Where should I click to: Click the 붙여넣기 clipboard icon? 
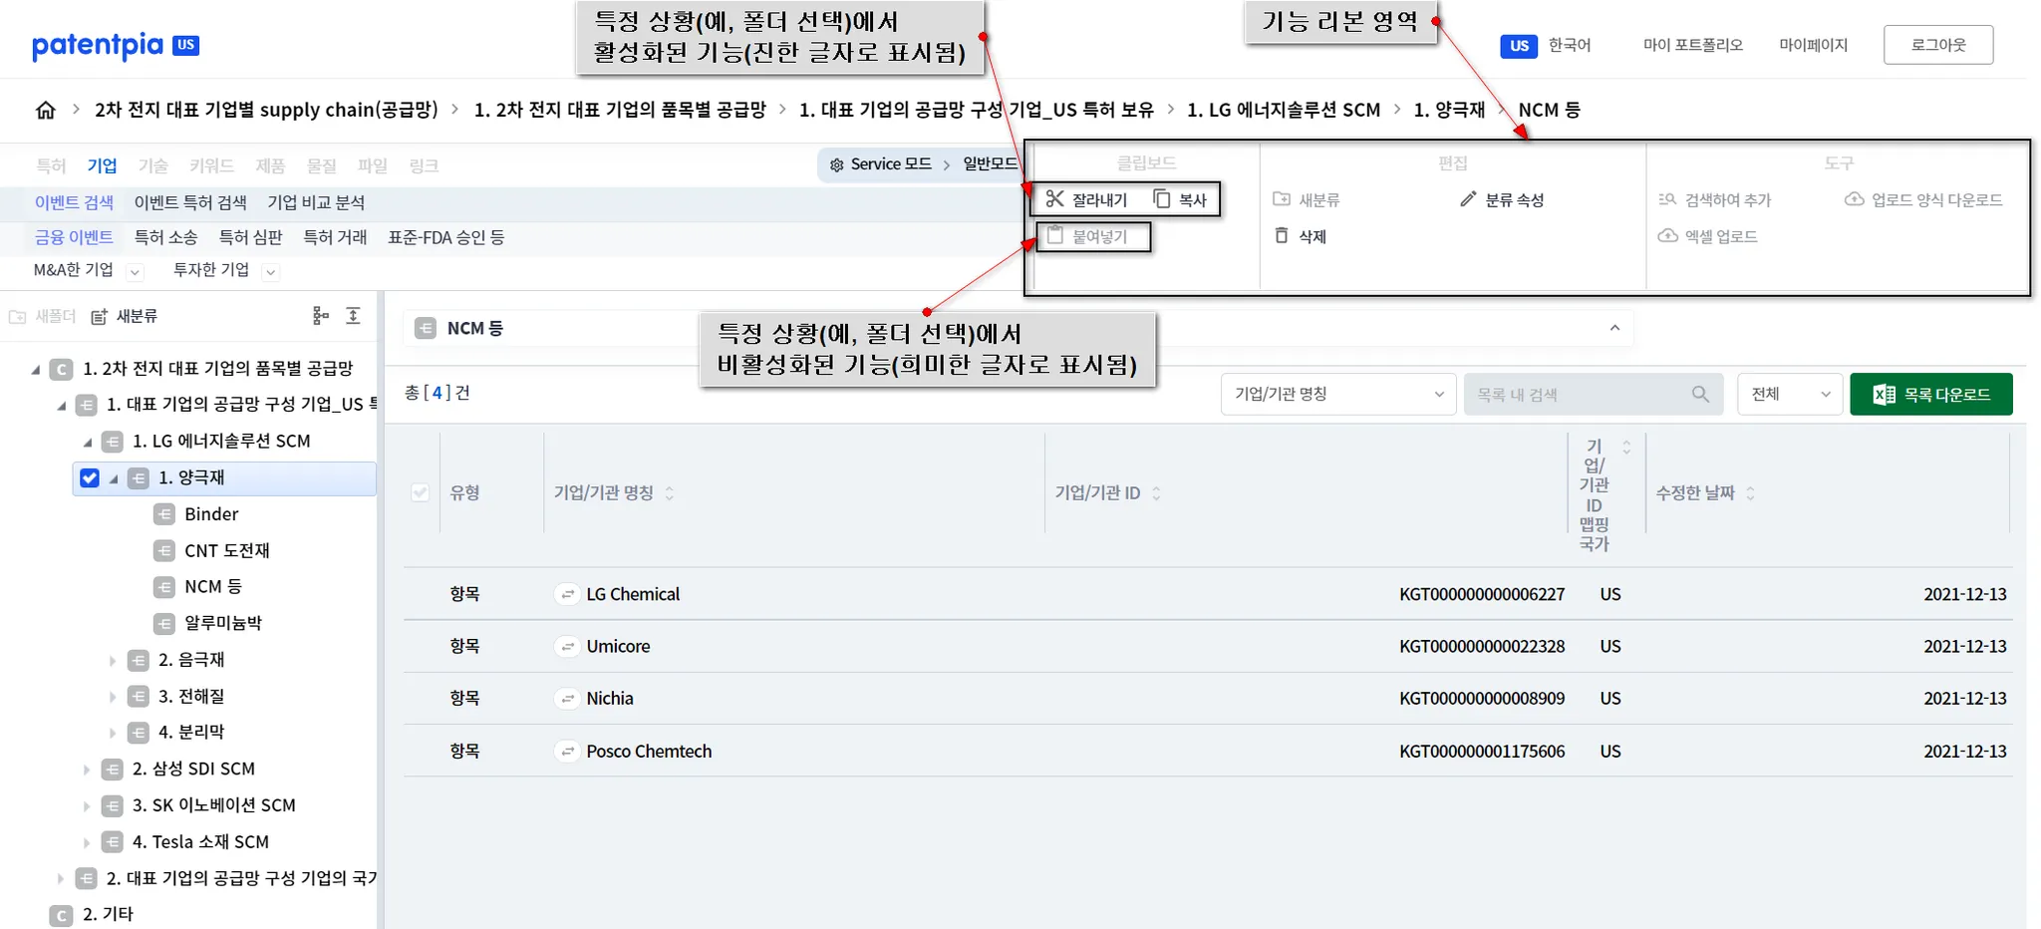coord(1054,236)
